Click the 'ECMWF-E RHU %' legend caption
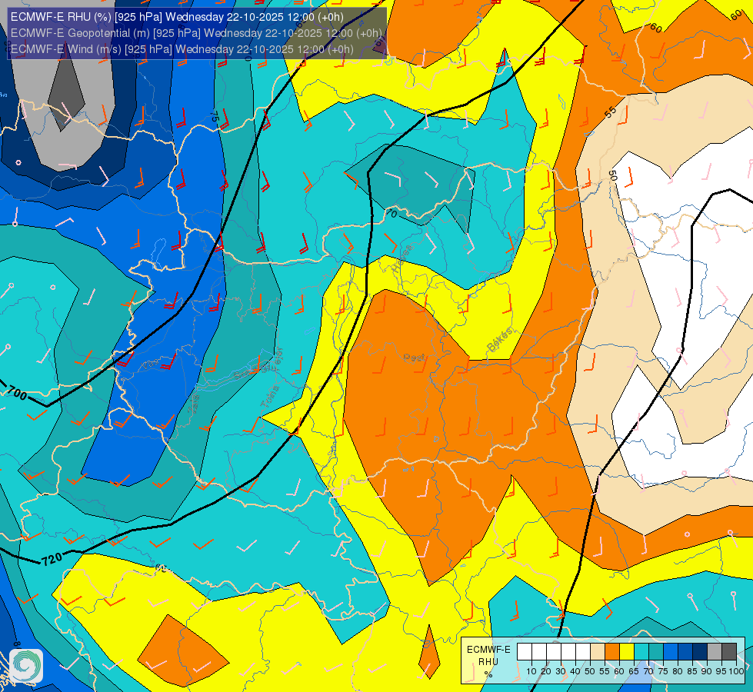Screen dimensions: 753x692 488,662
